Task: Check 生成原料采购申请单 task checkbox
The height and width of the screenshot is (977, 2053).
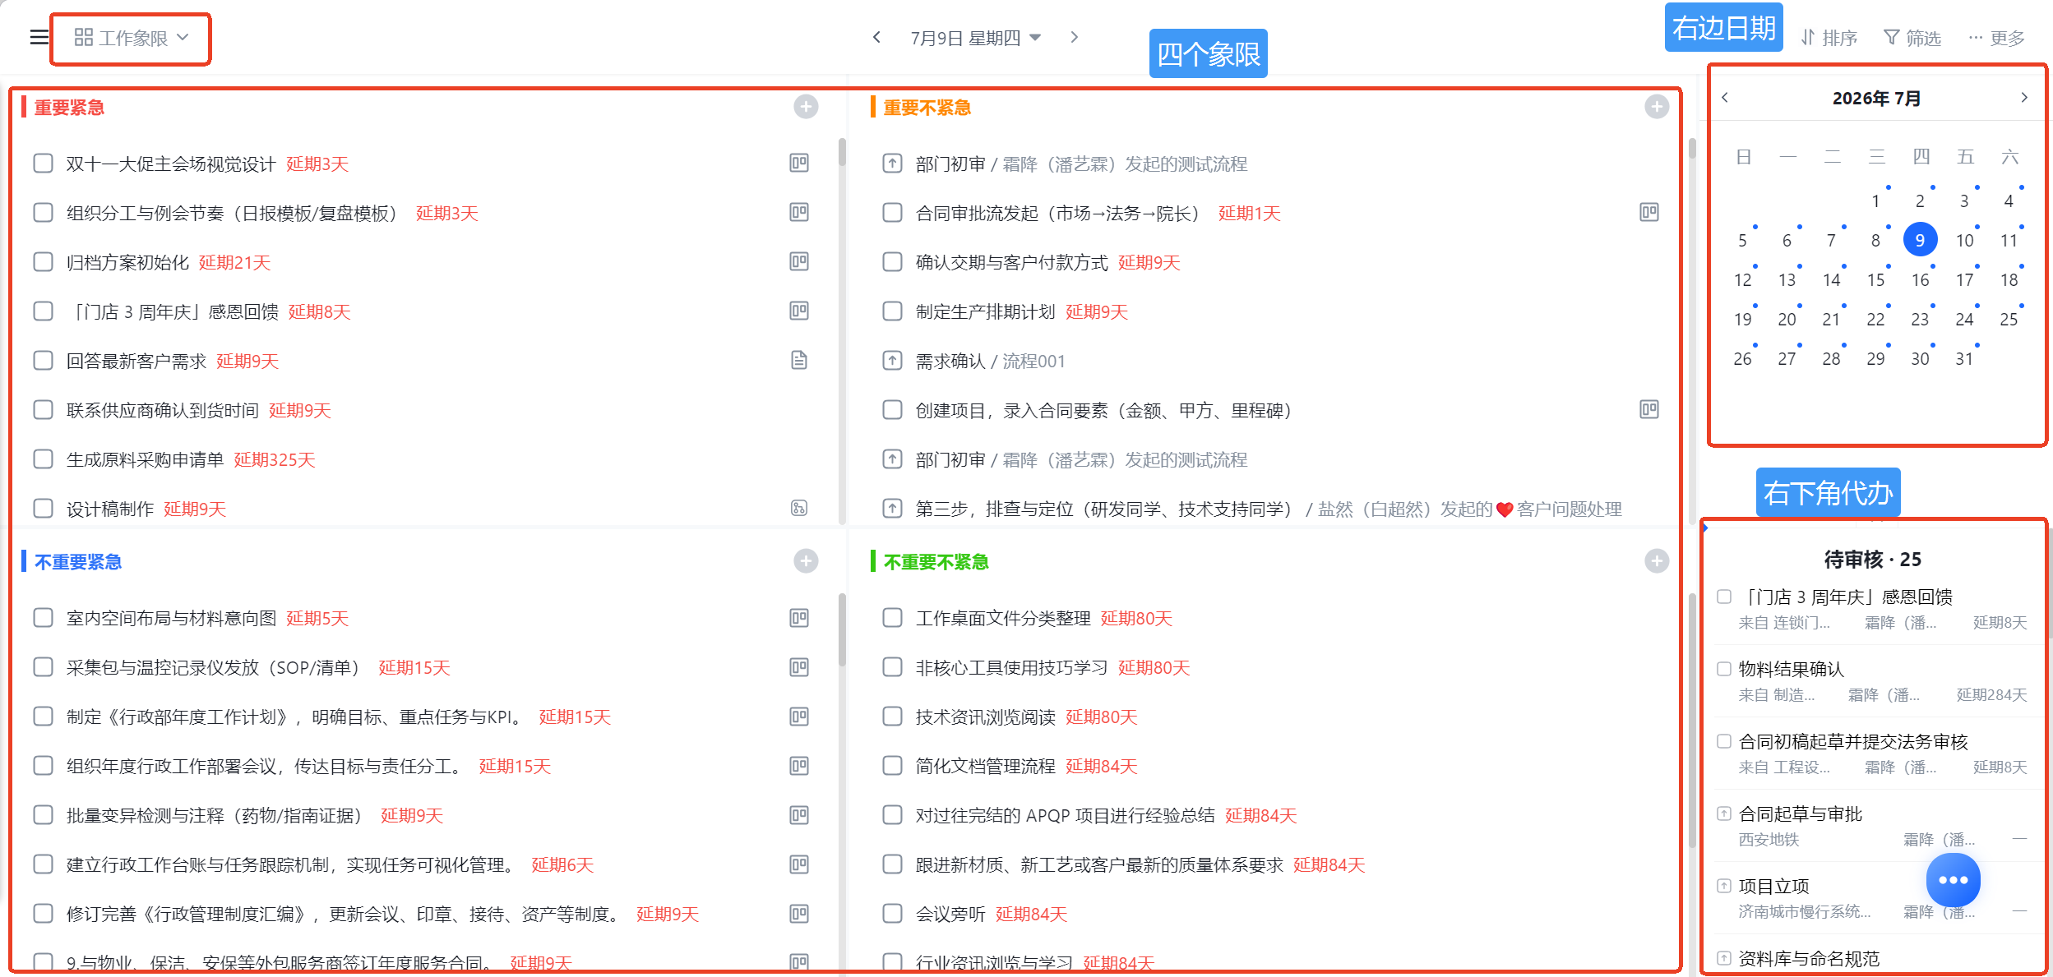Action: [x=43, y=459]
